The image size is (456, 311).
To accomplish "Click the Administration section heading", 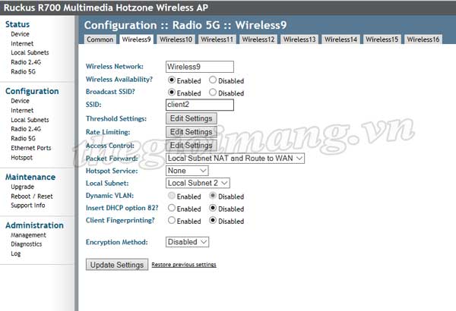I will 34,225.
